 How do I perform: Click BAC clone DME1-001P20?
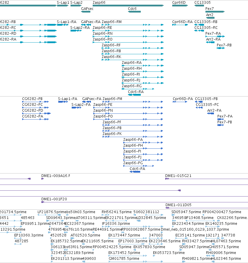tap(145, 202)
